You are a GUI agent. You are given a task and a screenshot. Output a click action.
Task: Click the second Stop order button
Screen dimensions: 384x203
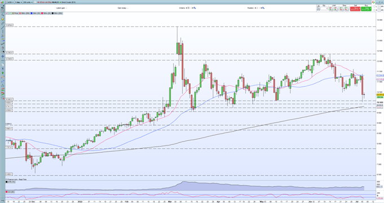click(x=347, y=9)
